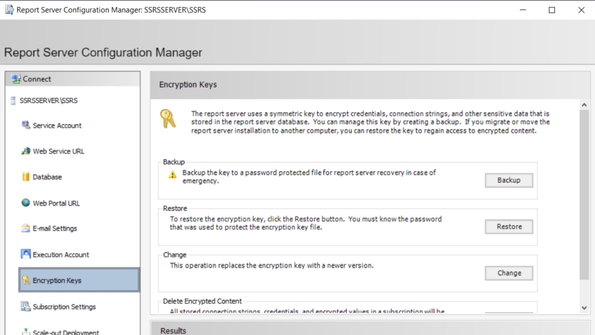
Task: Click the Web Portal URL globe icon
Action: coord(26,203)
